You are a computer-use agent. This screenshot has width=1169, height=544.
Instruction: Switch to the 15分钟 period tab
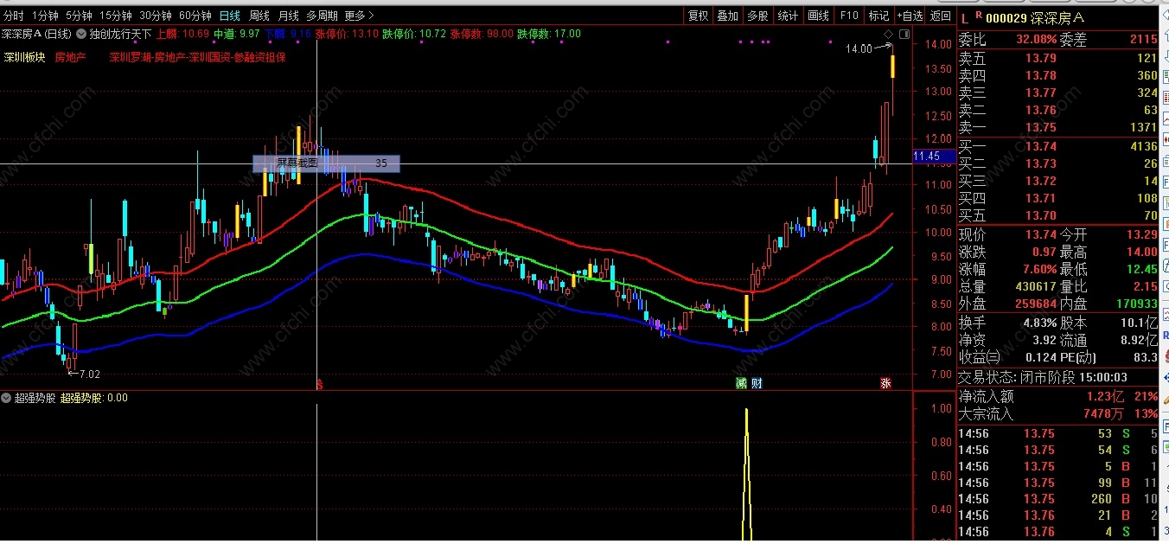[115, 16]
